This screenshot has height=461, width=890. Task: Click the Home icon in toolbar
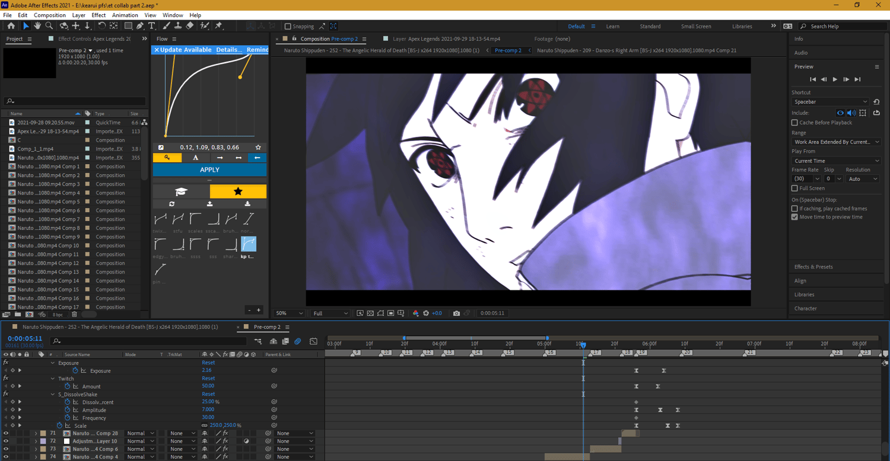coord(11,26)
